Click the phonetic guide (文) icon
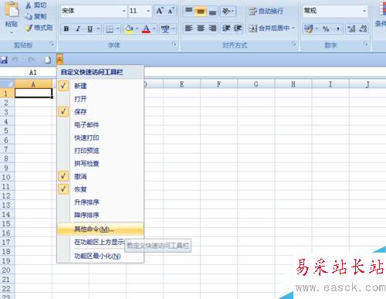 (165, 29)
